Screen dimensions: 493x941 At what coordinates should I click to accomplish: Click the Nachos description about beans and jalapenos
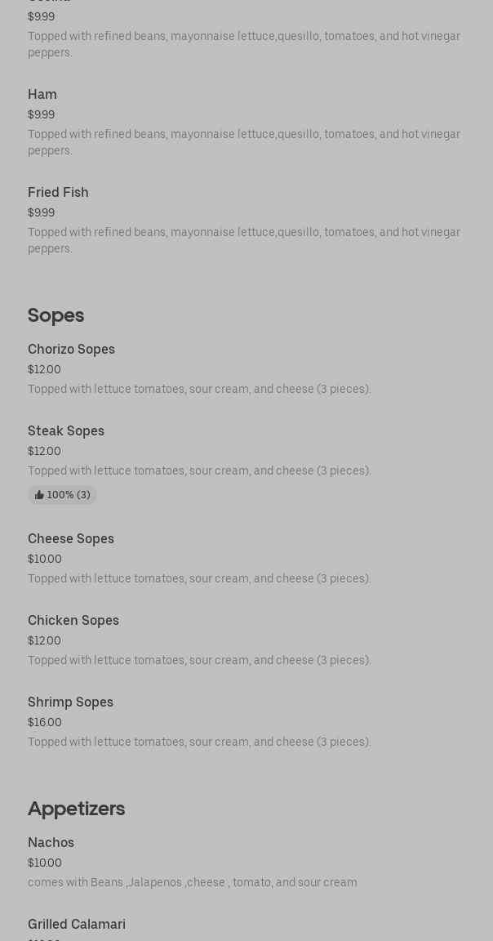tap(192, 883)
